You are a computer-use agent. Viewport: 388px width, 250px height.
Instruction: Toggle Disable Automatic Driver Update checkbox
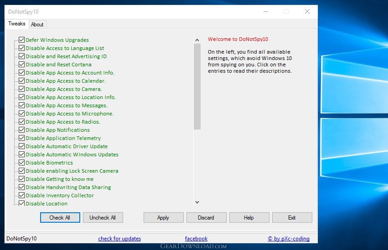coord(22,146)
